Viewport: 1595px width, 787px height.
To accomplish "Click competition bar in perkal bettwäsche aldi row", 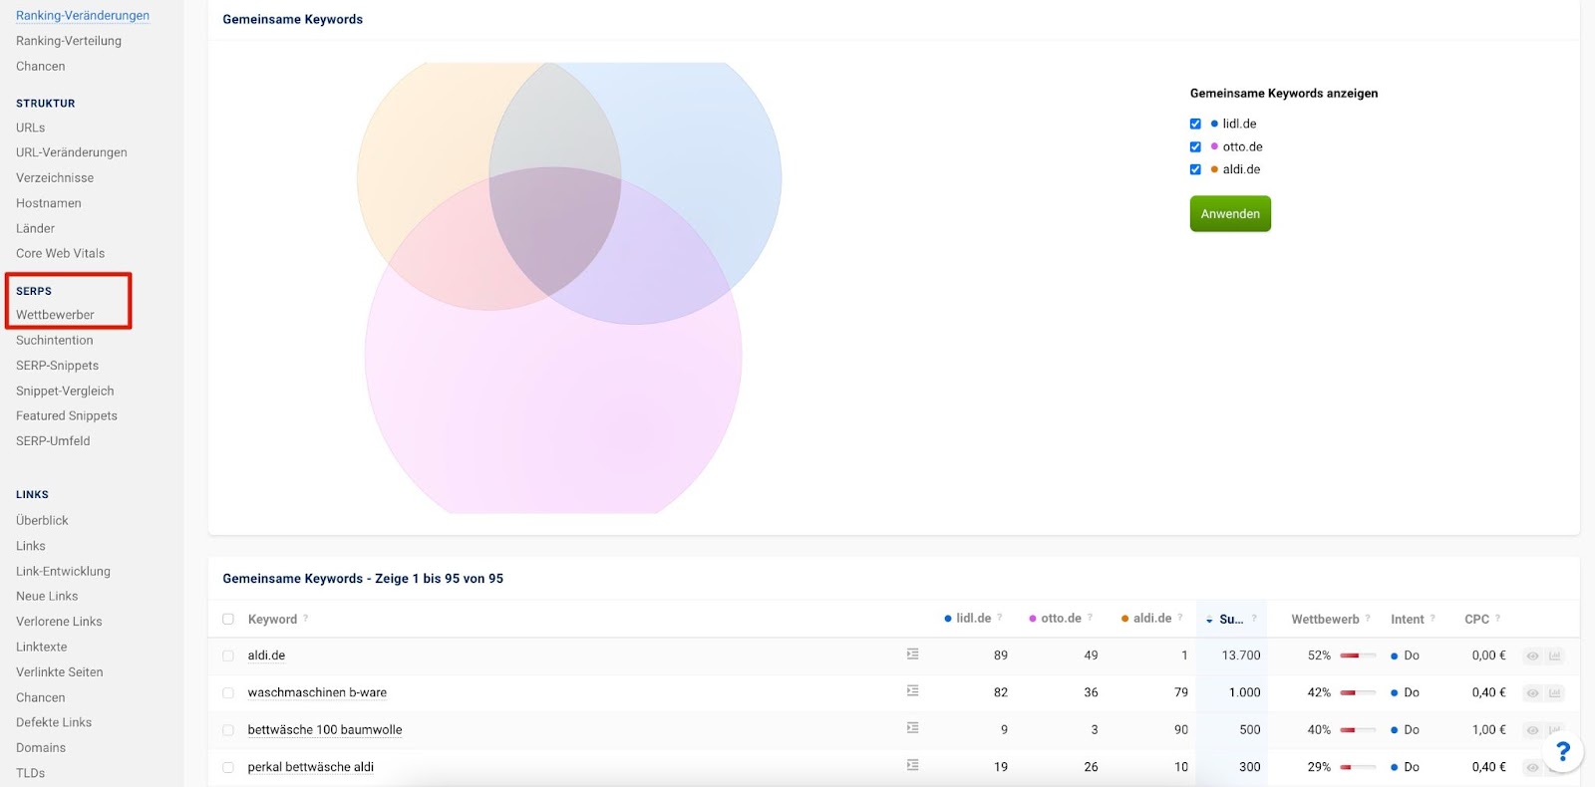I will 1358,767.
